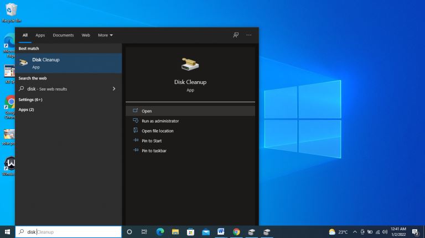Open the Mail app from taskbar
Image resolution: width=425 pixels, height=238 pixels.
point(206,232)
